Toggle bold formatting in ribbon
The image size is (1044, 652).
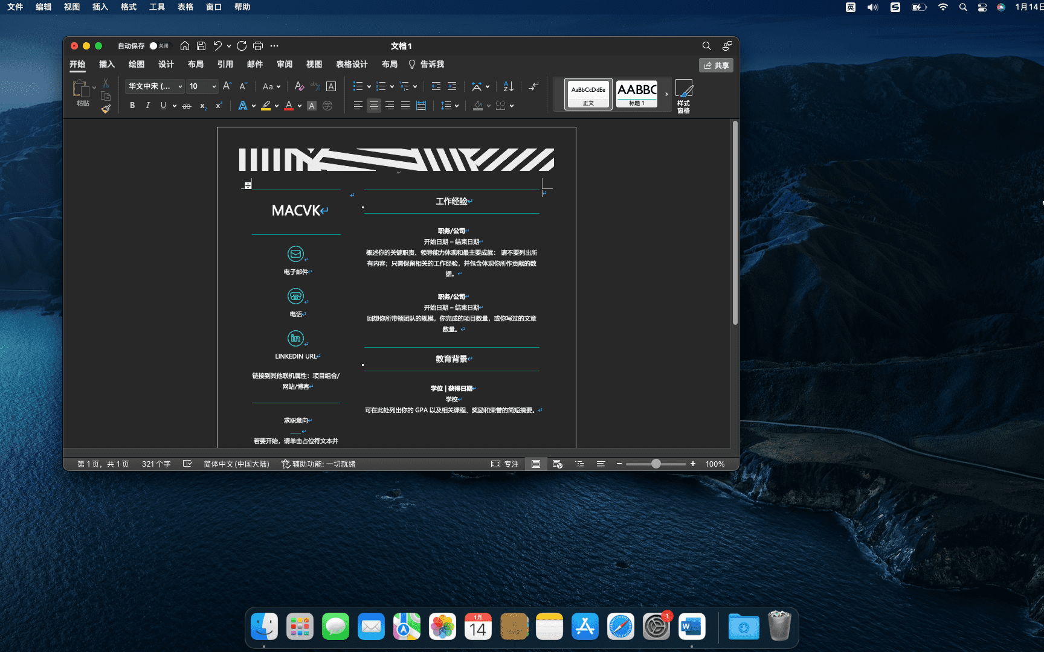pos(132,106)
